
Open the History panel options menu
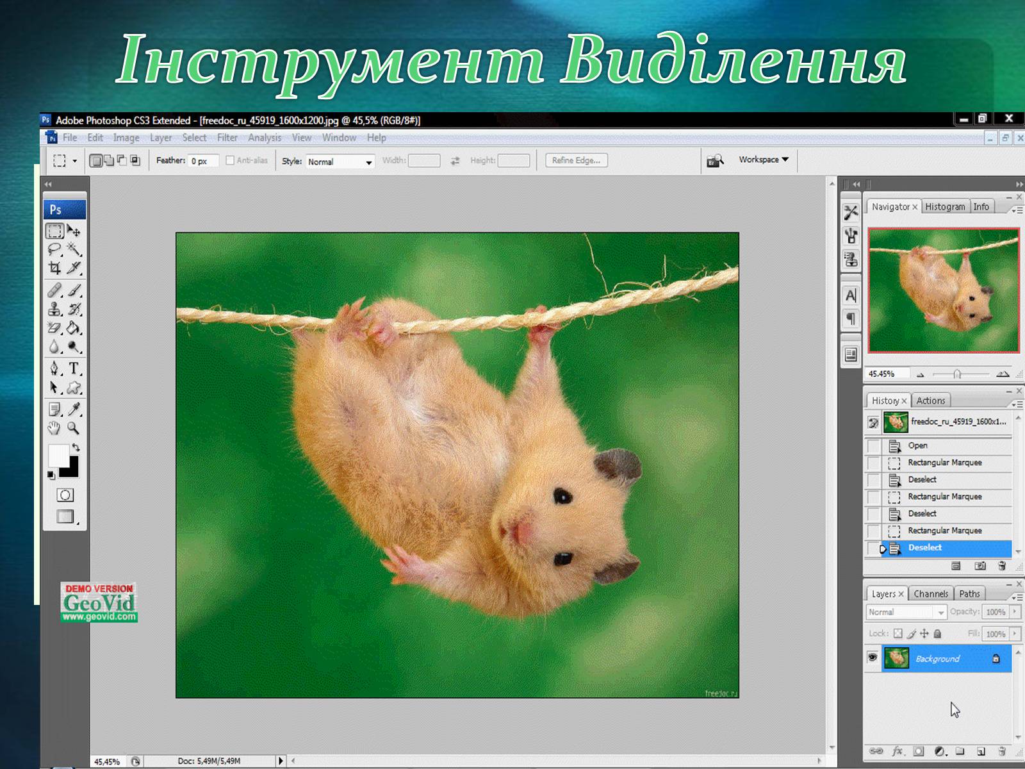[x=1017, y=404]
